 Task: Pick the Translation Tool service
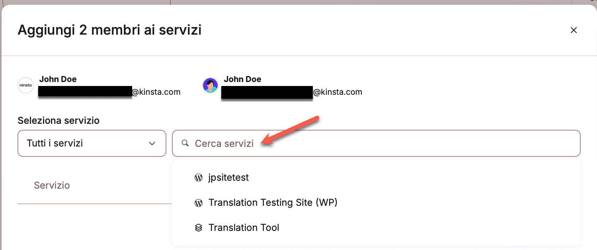pyautogui.click(x=244, y=228)
